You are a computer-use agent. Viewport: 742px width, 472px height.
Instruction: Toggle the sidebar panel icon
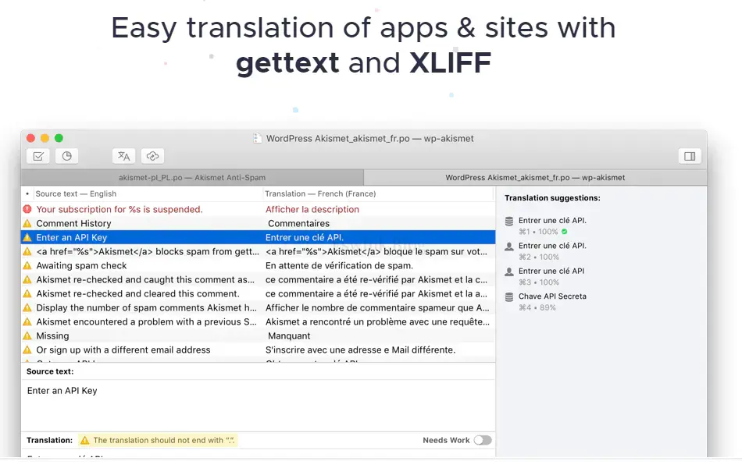click(x=690, y=156)
